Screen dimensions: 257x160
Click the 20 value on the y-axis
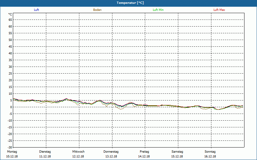point(10,80)
